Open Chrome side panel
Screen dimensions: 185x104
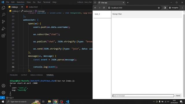(165, 8)
